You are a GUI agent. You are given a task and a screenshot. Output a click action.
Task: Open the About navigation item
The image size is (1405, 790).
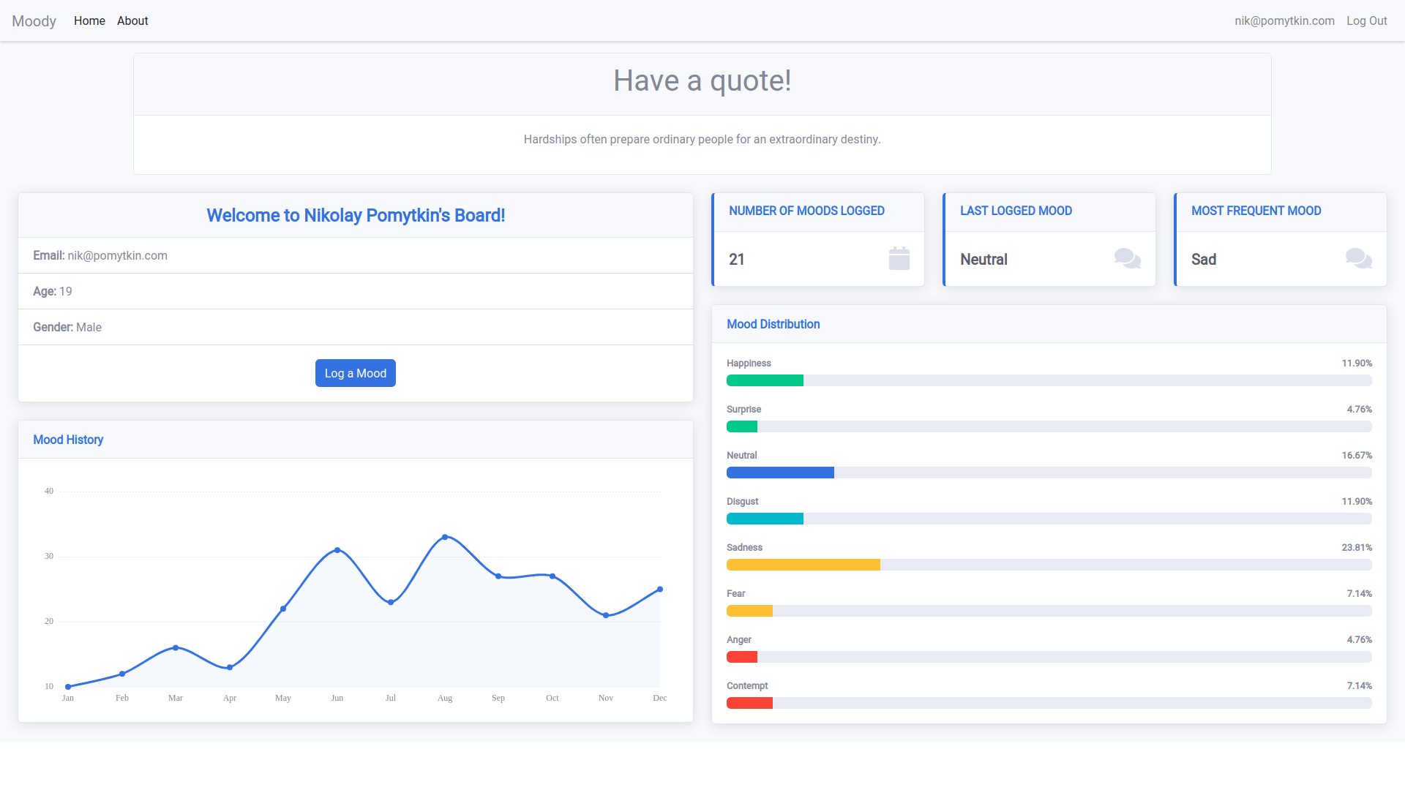(x=132, y=21)
